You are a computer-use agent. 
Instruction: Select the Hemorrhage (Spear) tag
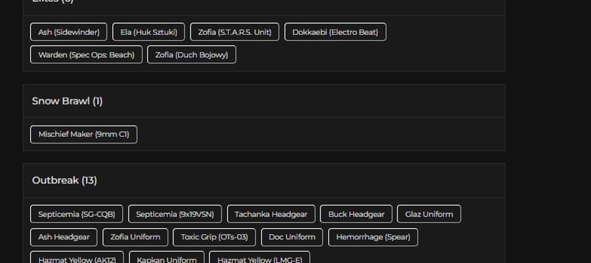pyautogui.click(x=373, y=237)
